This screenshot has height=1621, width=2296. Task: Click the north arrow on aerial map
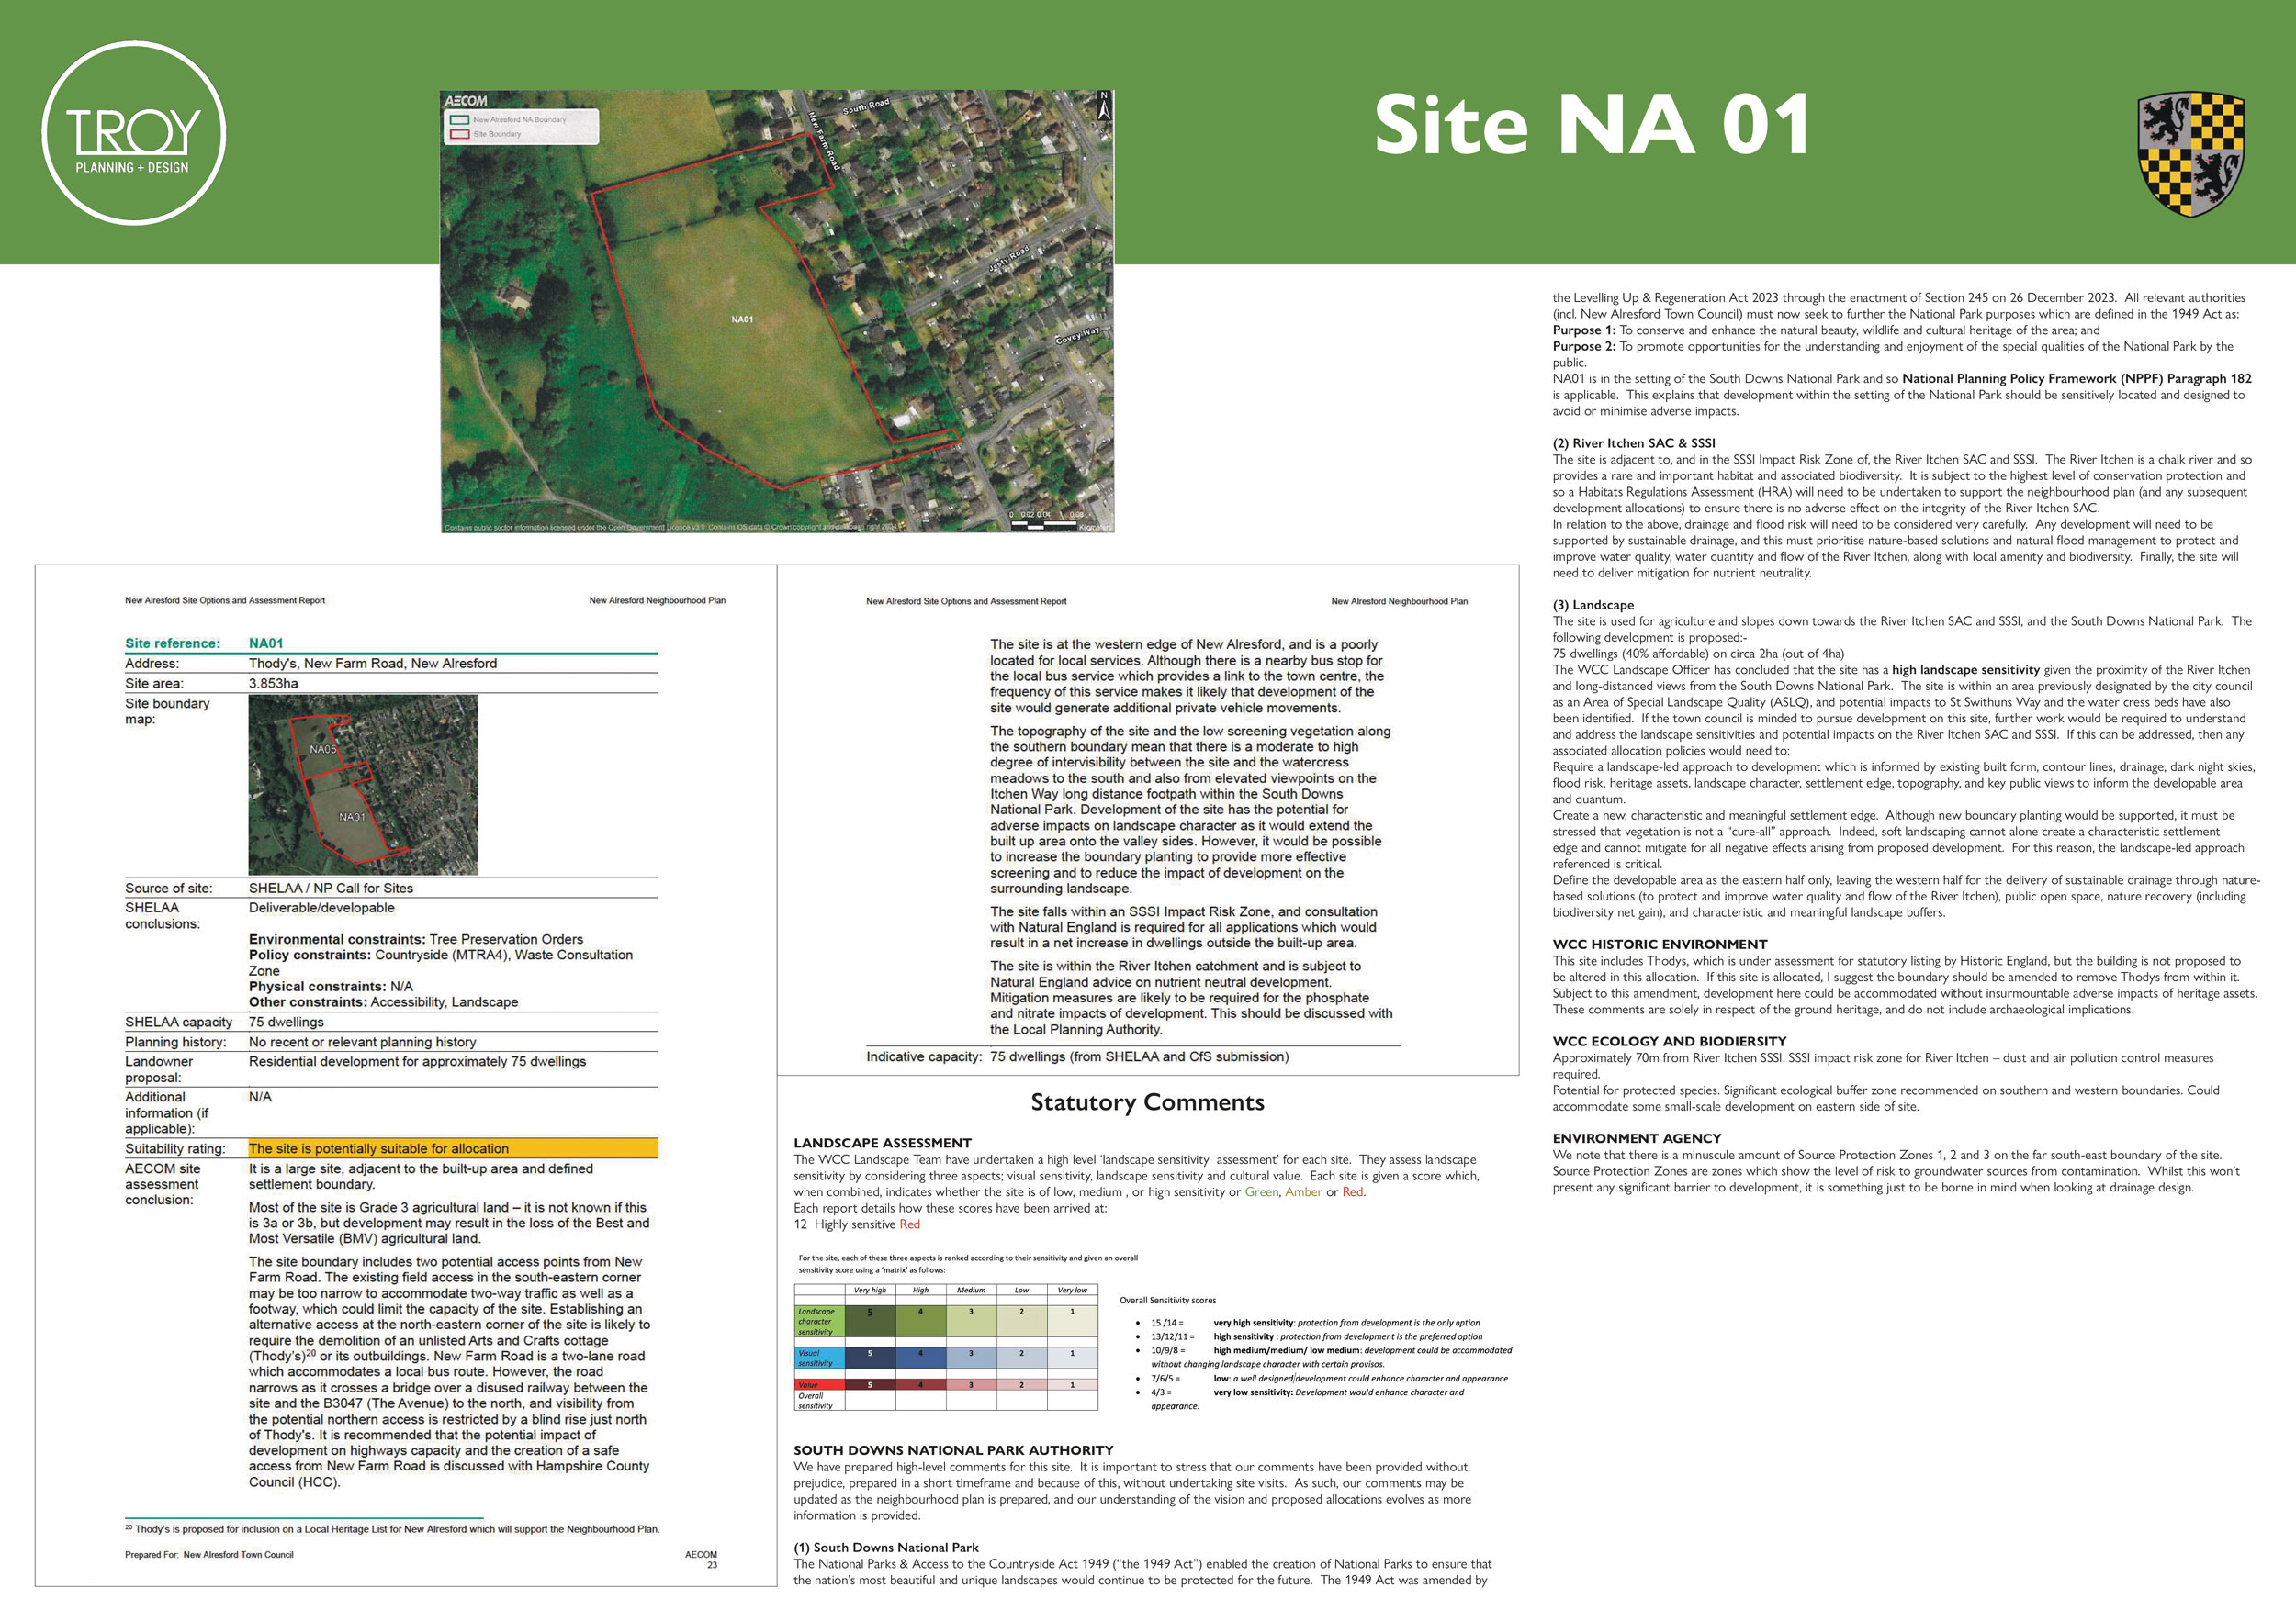(x=1104, y=106)
